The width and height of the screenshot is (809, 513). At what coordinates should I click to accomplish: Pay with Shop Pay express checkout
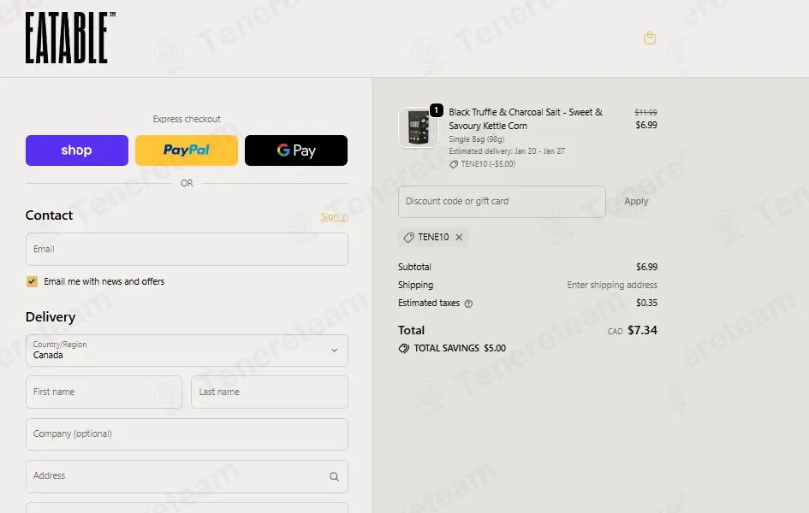tap(77, 150)
